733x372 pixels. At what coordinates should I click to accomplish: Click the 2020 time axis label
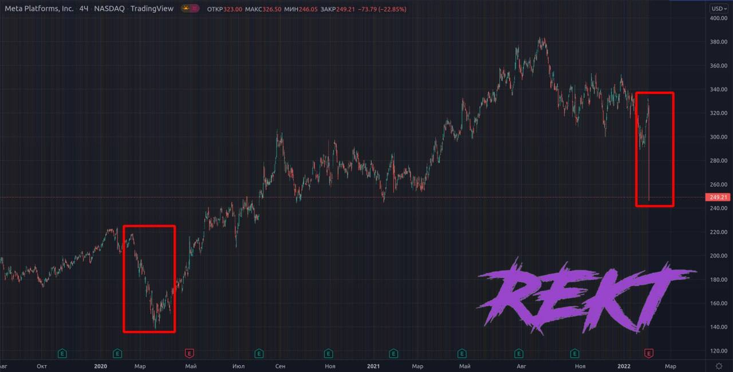(100, 366)
